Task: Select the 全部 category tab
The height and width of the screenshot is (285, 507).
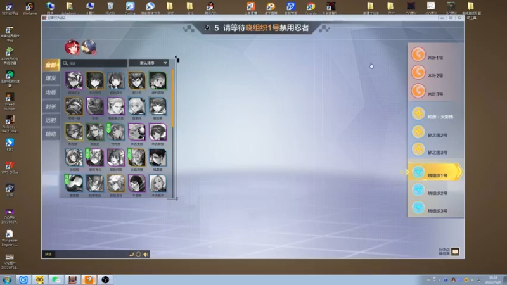Action: click(x=51, y=65)
